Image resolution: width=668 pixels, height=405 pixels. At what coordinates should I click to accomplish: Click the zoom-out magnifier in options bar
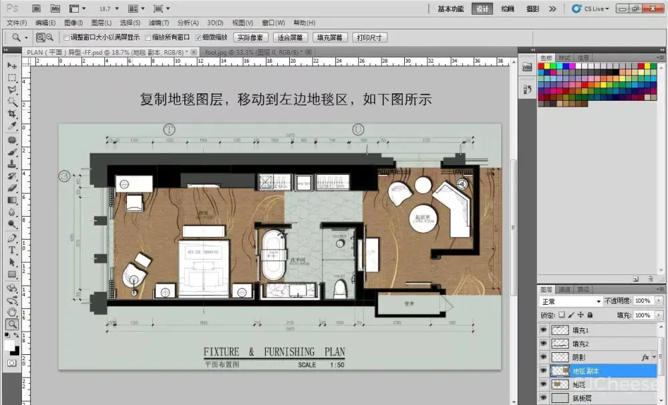(x=51, y=37)
